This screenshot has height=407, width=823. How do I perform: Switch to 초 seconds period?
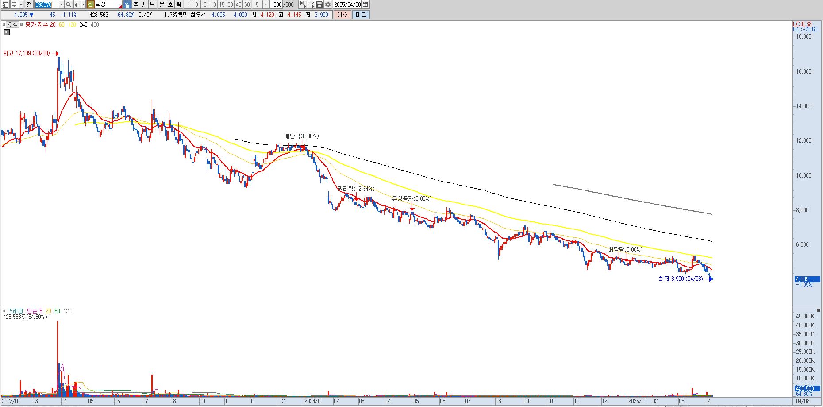[170, 4]
